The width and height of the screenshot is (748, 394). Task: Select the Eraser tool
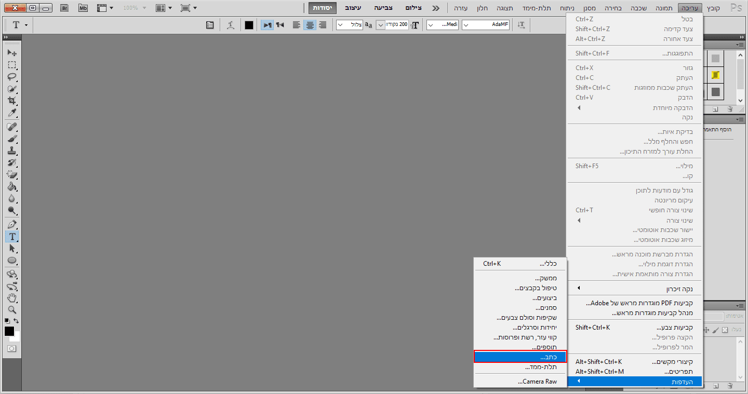point(12,174)
